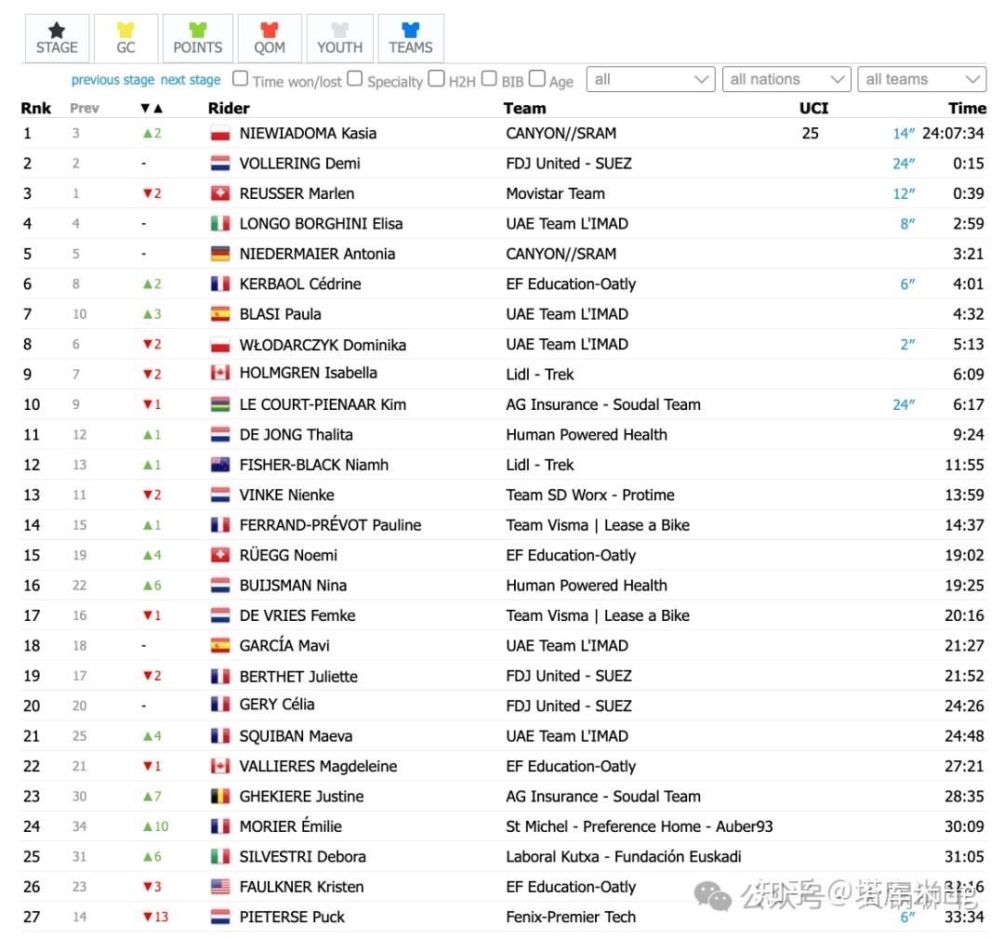Click the Netherlands flag beside VOLLERING Demi
The width and height of the screenshot is (1004, 937).
[220, 164]
